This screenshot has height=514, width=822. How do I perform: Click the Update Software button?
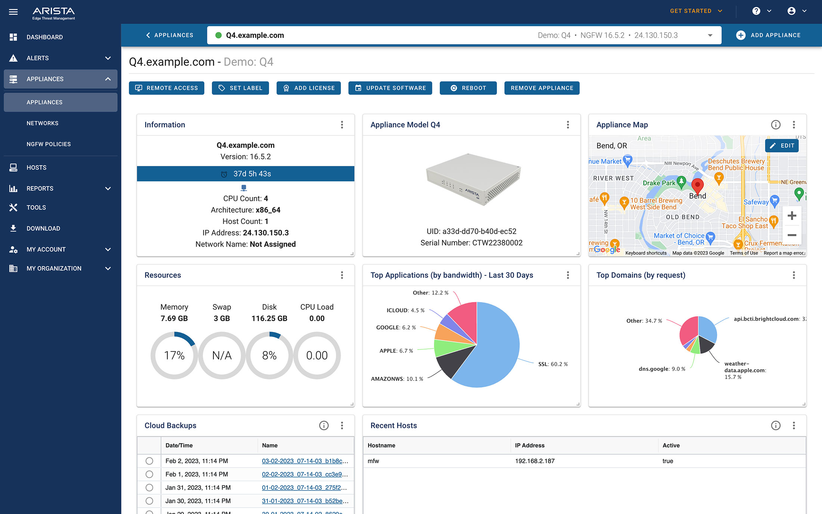click(x=390, y=88)
